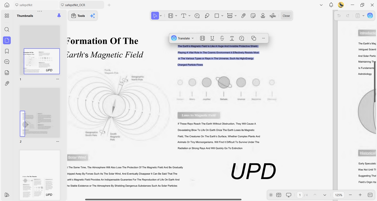Open the search panel in sidebar
Viewport: 377px width, 201px height.
[x=7, y=29]
